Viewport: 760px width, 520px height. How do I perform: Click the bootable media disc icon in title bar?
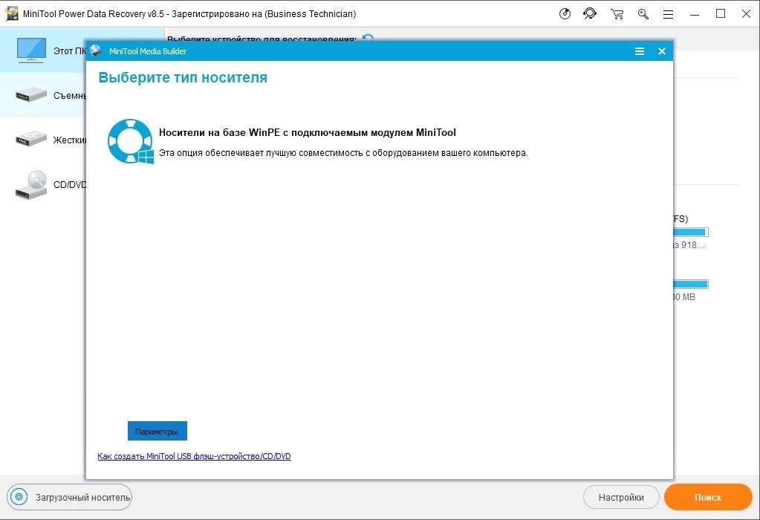(565, 13)
